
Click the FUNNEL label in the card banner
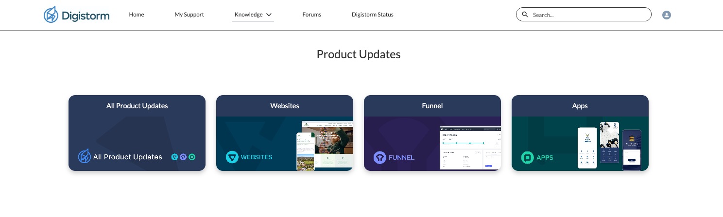coord(401,157)
